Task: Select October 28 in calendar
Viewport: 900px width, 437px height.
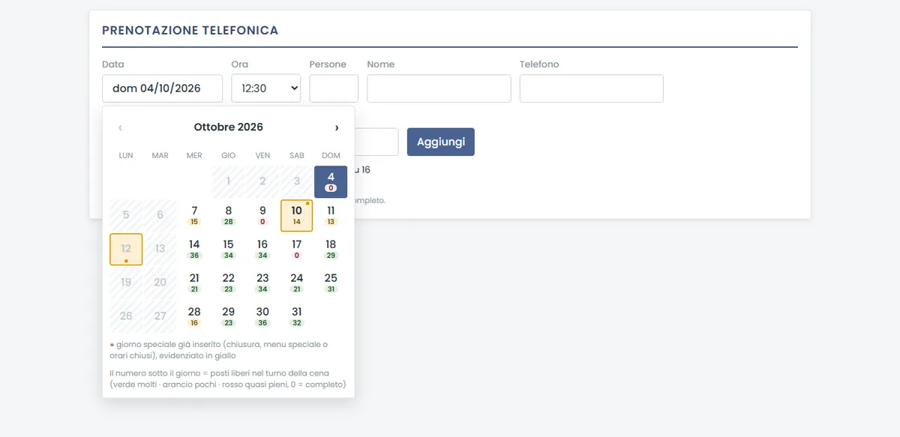Action: [194, 316]
